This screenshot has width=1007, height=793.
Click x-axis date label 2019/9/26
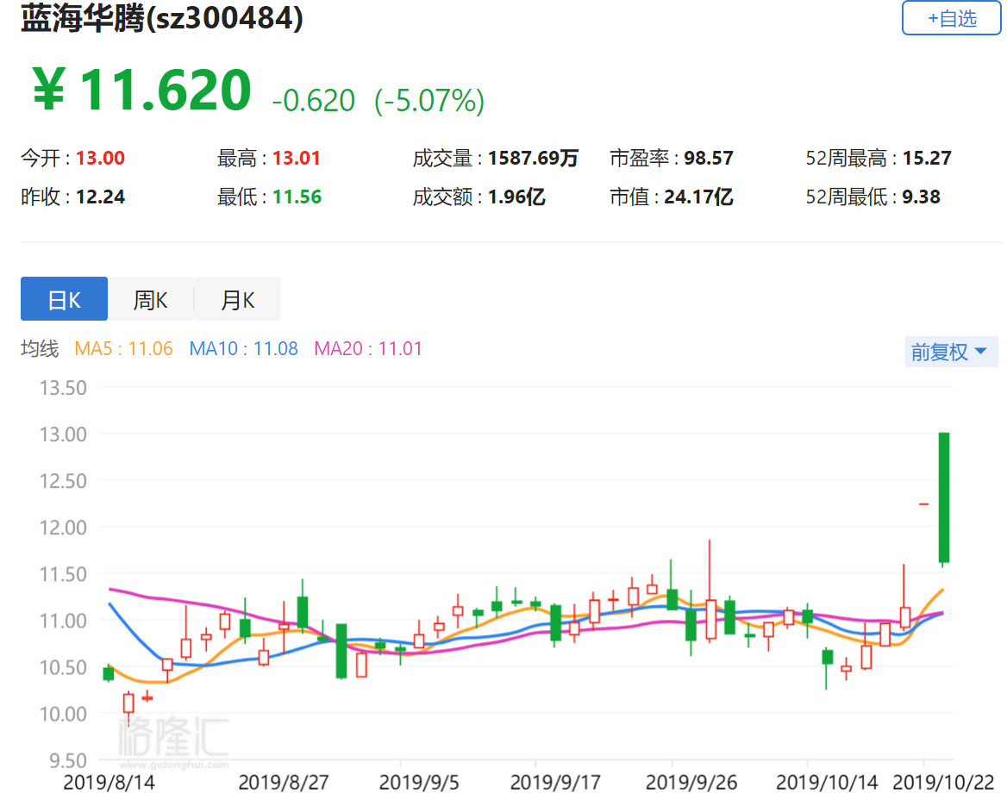click(691, 782)
